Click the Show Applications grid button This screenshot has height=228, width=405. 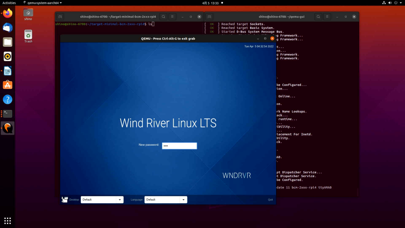(7, 220)
